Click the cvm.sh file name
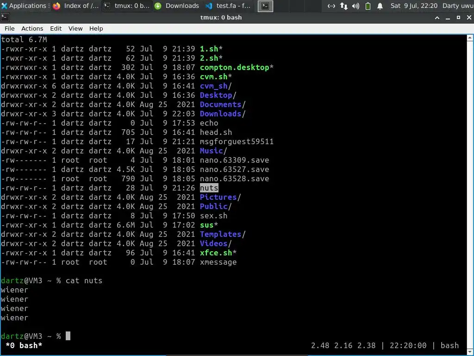The width and height of the screenshot is (474, 356). click(213, 76)
